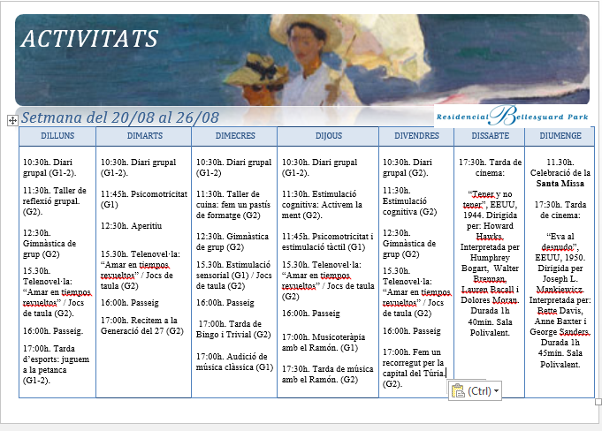602x431 pixels.
Task: Click the table move handle icon
Action: tap(12, 119)
